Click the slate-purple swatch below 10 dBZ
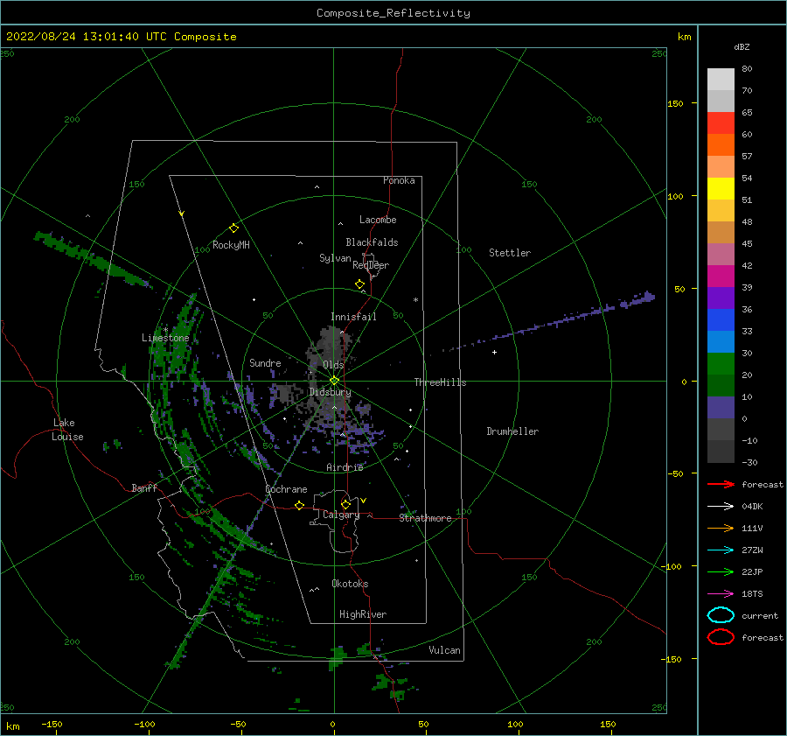Image resolution: width=787 pixels, height=736 pixels. click(x=721, y=408)
